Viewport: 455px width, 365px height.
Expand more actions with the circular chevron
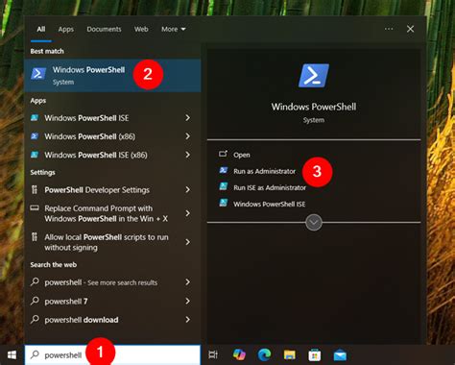[x=314, y=222]
